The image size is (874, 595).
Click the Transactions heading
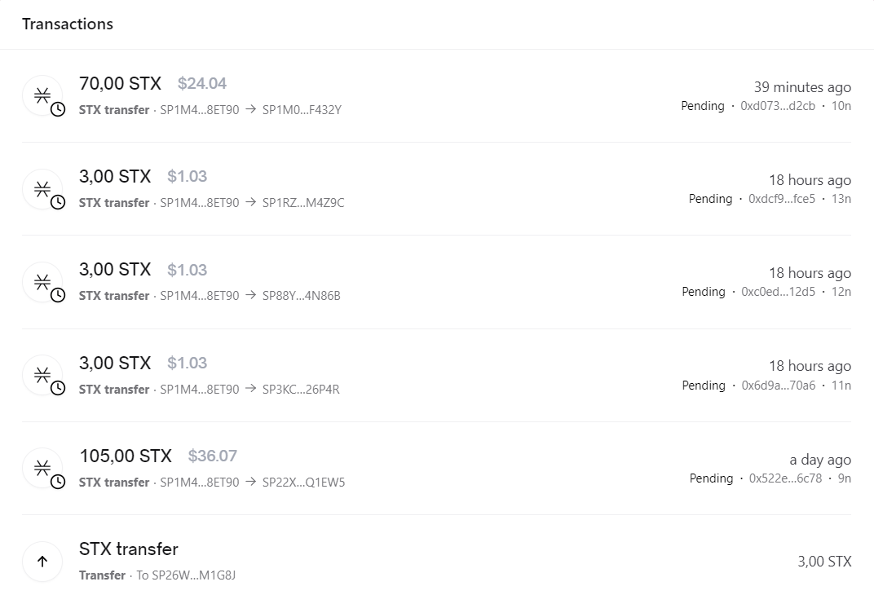[x=68, y=24]
